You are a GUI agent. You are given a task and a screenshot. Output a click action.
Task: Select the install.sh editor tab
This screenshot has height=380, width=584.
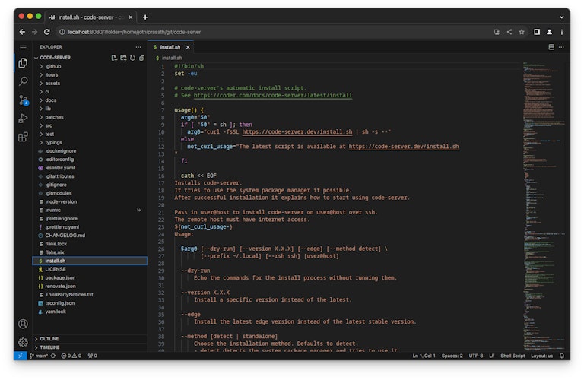tap(170, 47)
